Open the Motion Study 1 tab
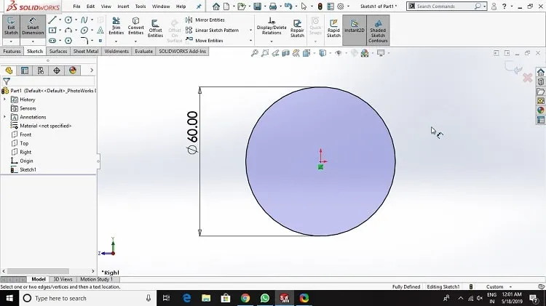546x306 pixels. pos(96,279)
